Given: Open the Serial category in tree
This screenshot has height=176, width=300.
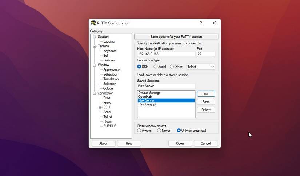Looking at the screenshot, I should point(107,112).
